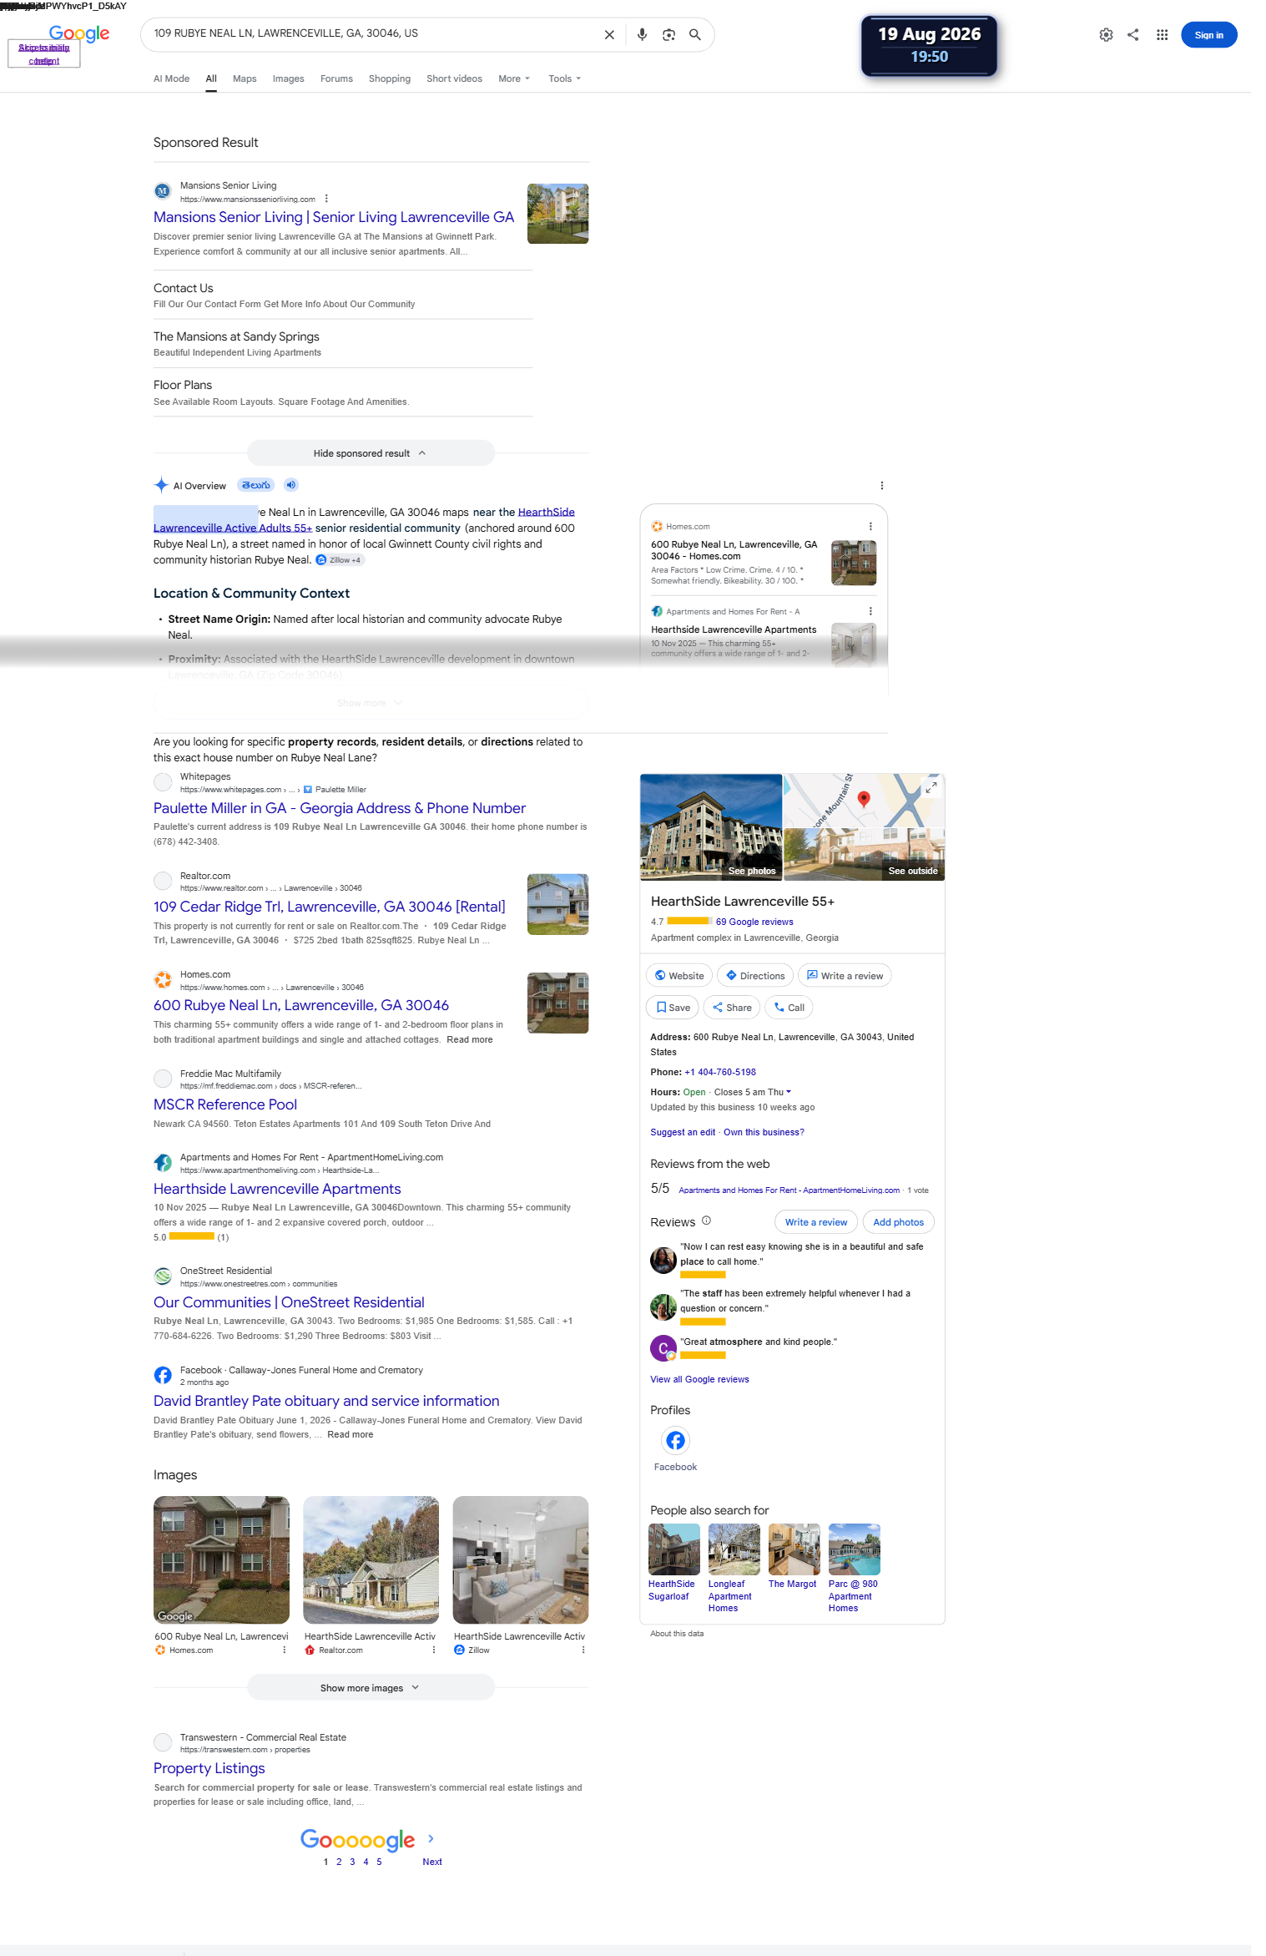The width and height of the screenshot is (1266, 1956).
Task: Open HearthSide Sugarloaf thumbnail
Action: 673,1549
